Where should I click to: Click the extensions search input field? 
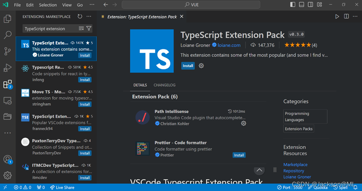pyautogui.click(x=50, y=28)
